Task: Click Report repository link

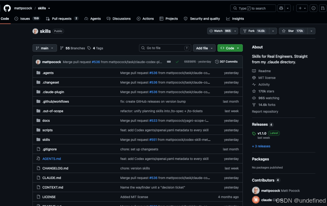Action: click(265, 112)
